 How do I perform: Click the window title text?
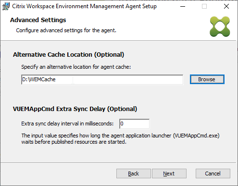pos(84,6)
